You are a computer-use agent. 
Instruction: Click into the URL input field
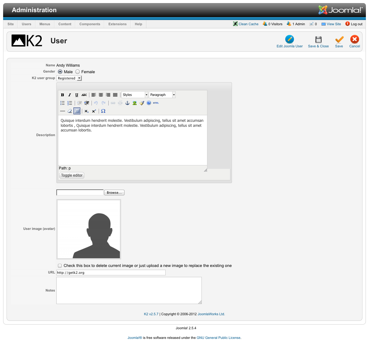(111, 273)
